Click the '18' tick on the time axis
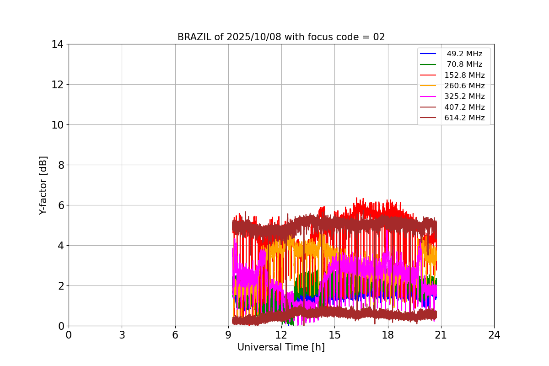 [x=388, y=335]
